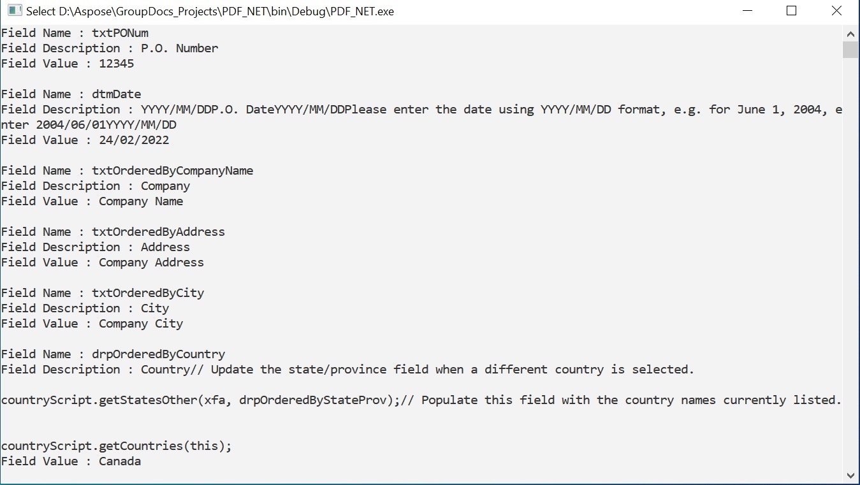Screen dimensions: 860x485
Task: Click the Company Address value text
Action: pos(151,262)
